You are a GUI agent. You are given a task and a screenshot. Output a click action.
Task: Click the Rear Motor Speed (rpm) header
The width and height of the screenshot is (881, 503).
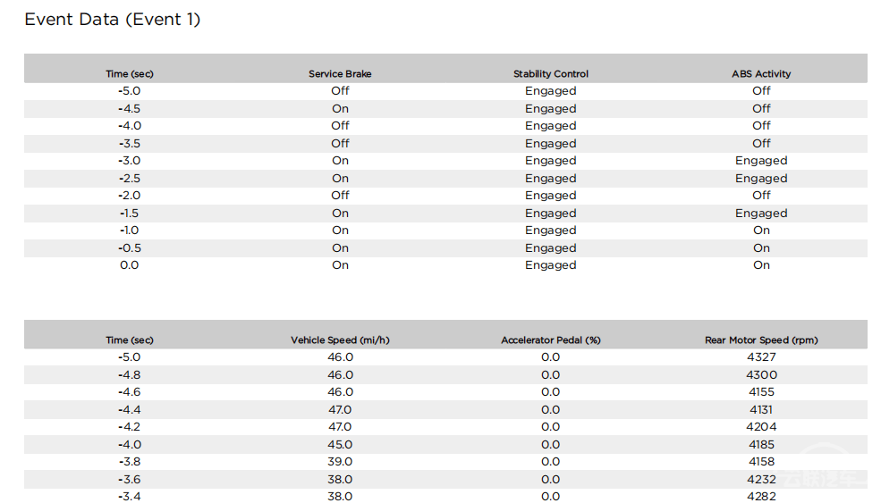pos(761,340)
